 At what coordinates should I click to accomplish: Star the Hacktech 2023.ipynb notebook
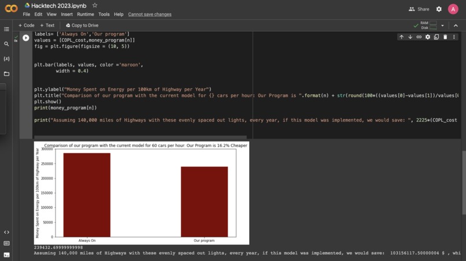[x=94, y=5]
